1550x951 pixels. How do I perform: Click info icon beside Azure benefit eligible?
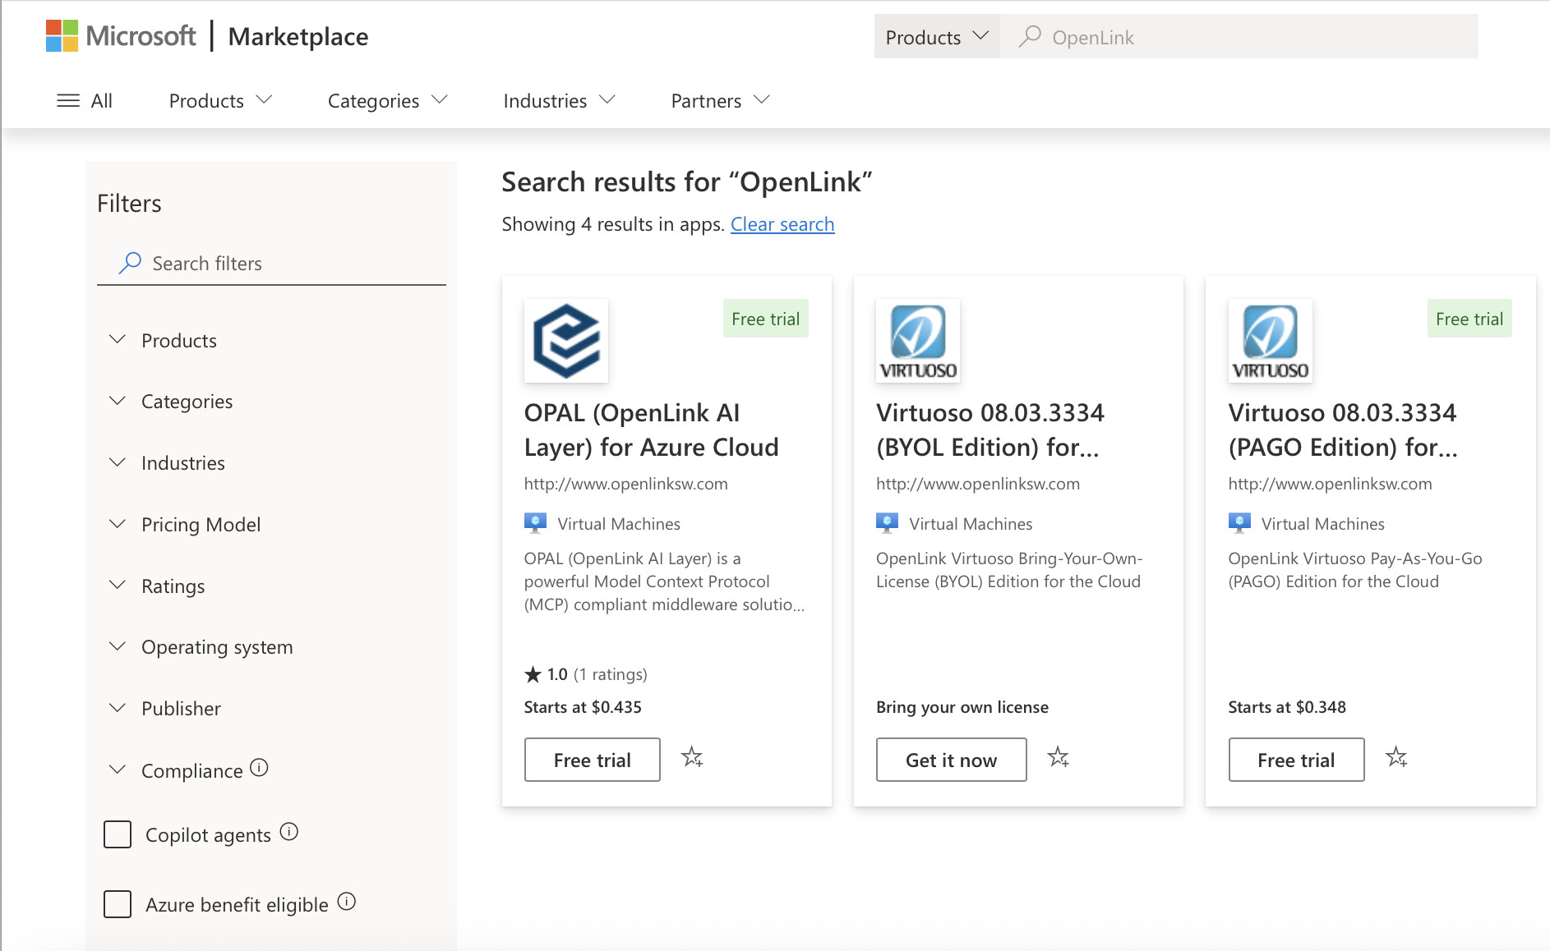[347, 902]
